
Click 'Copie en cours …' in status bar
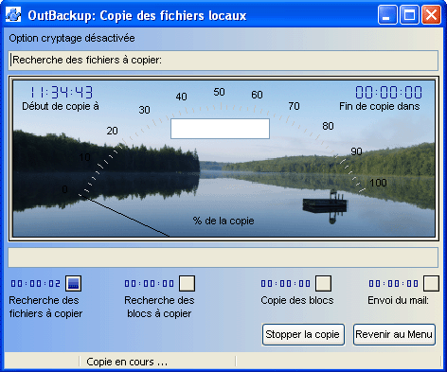pyautogui.click(x=127, y=362)
